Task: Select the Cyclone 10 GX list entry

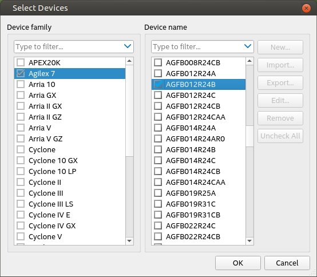Action: [x=70, y=161]
